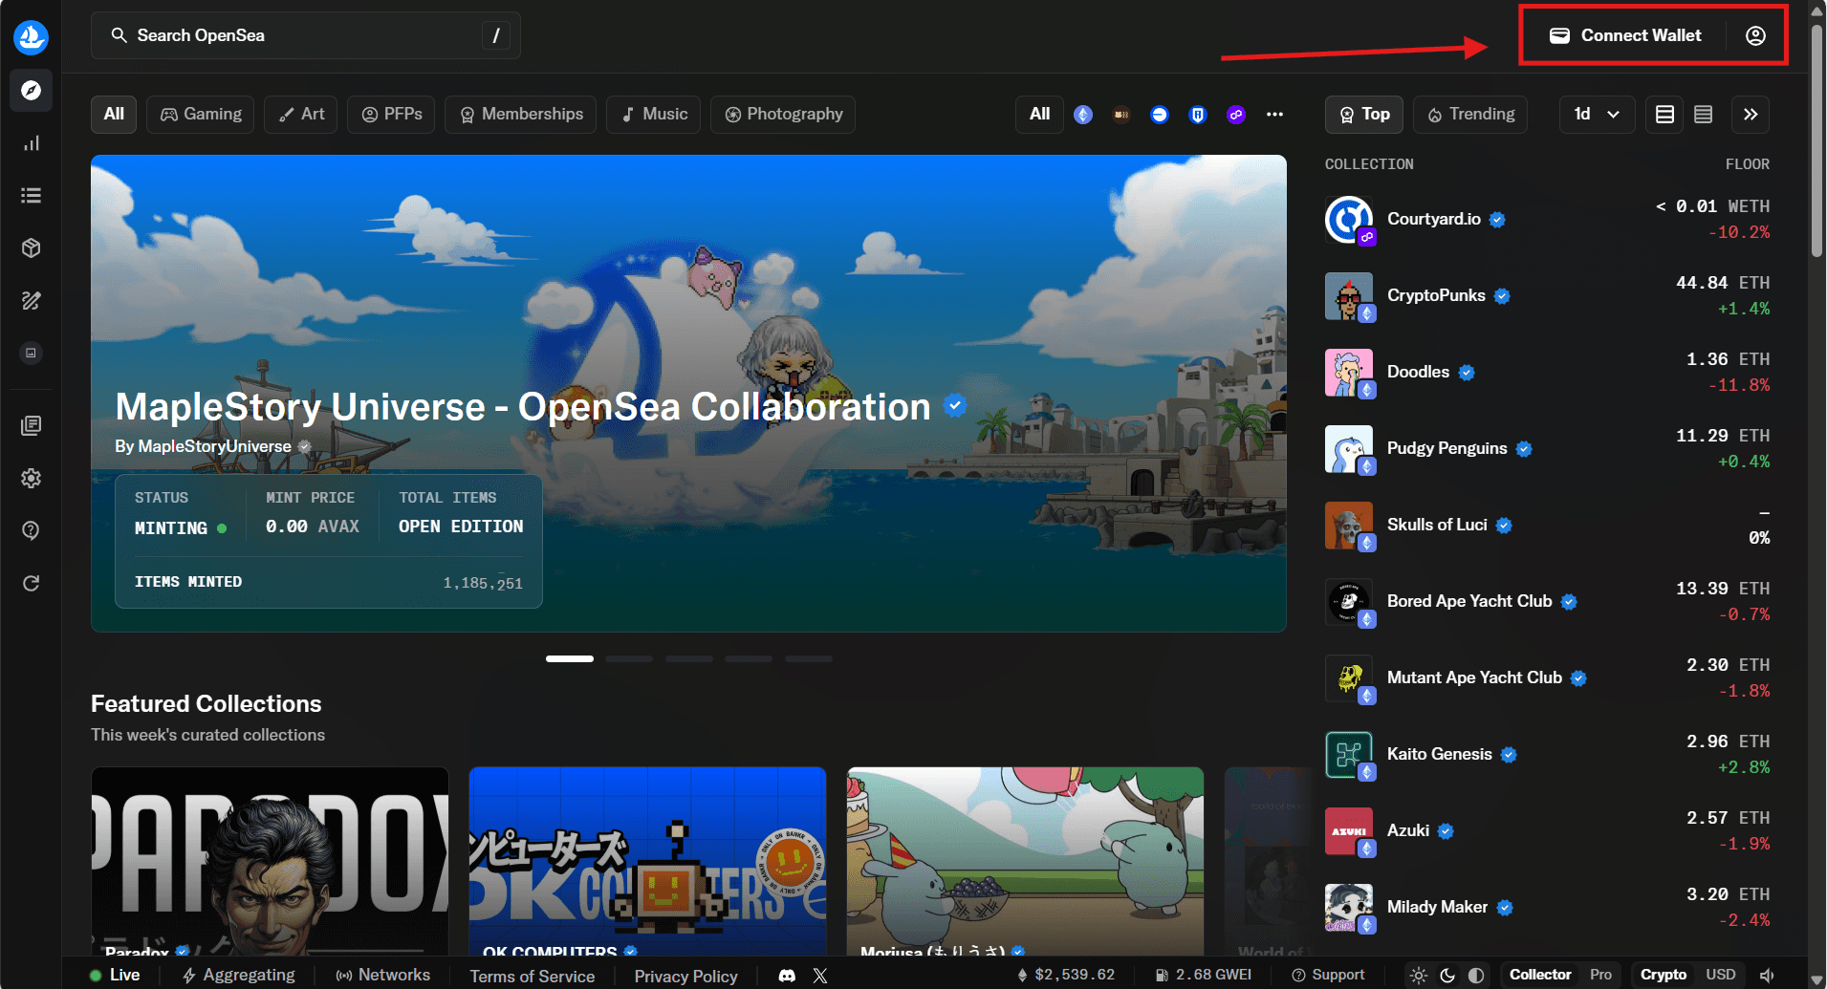Viewport: 1827px width, 989px height.
Task: Show Top collections
Action: (1364, 115)
